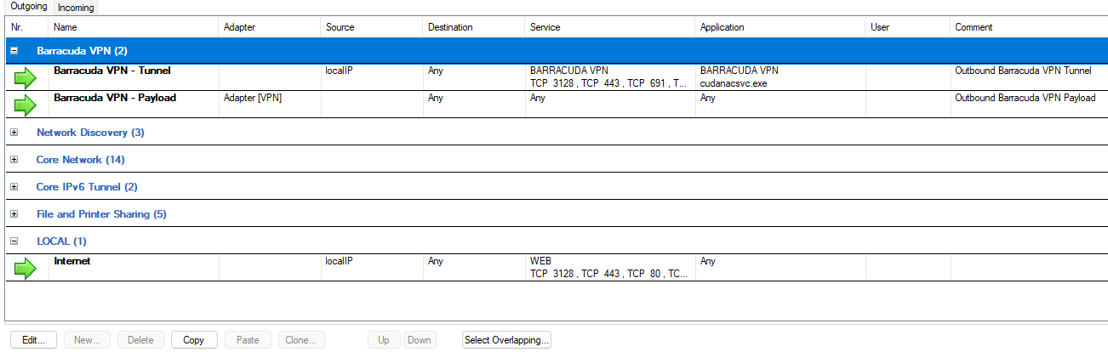1108x352 pixels.
Task: Switch to the Outgoing tab
Action: [28, 7]
